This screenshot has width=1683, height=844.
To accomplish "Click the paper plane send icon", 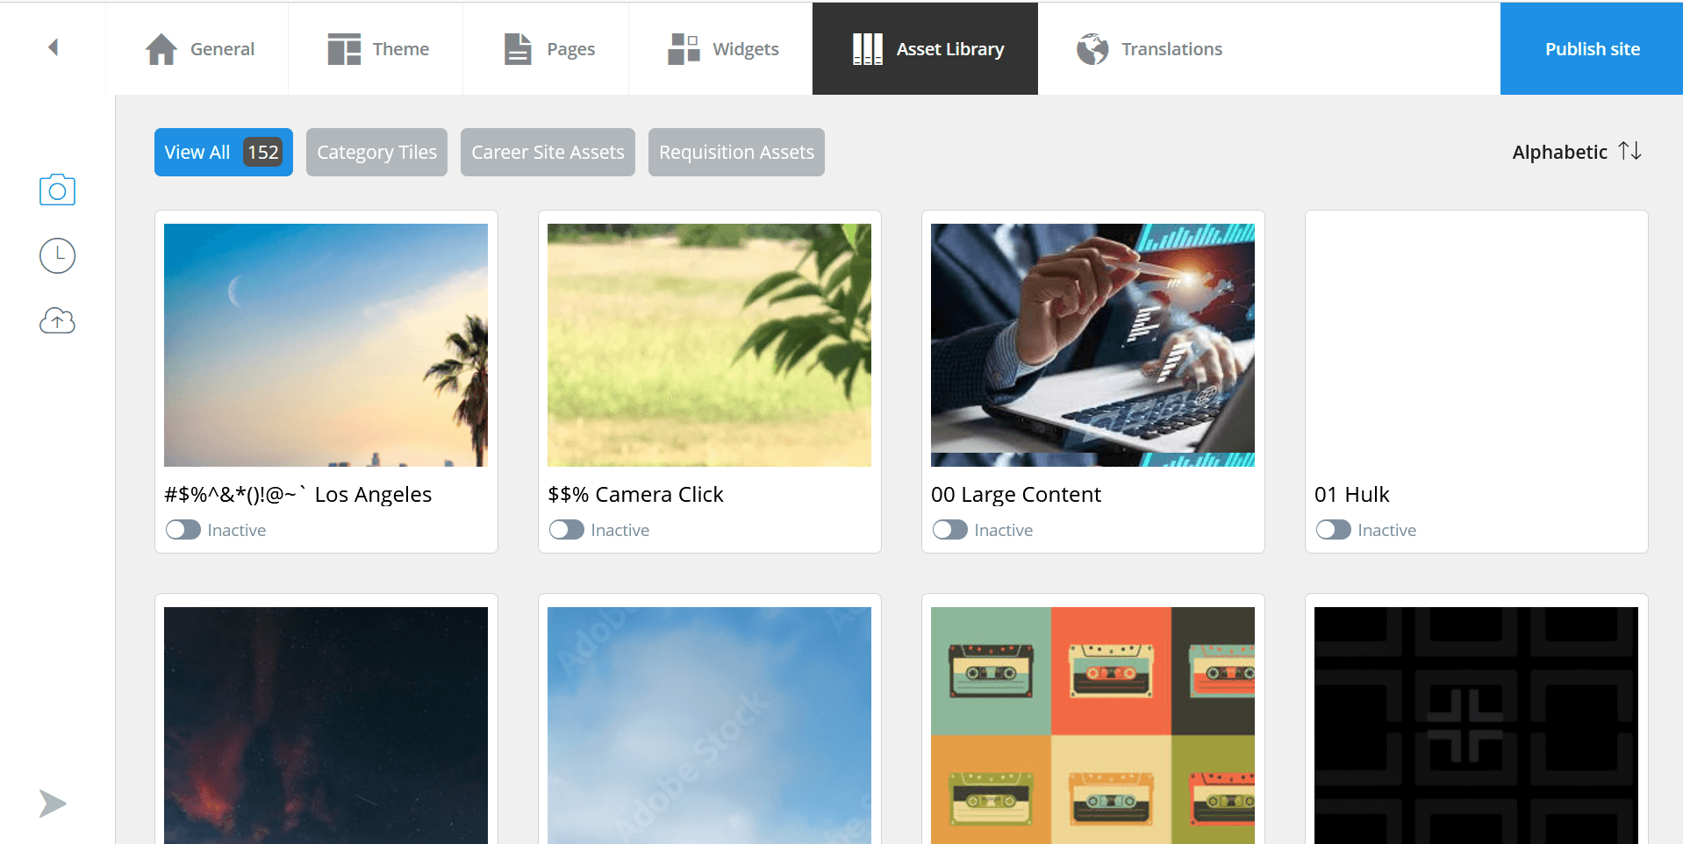I will pyautogui.click(x=53, y=803).
